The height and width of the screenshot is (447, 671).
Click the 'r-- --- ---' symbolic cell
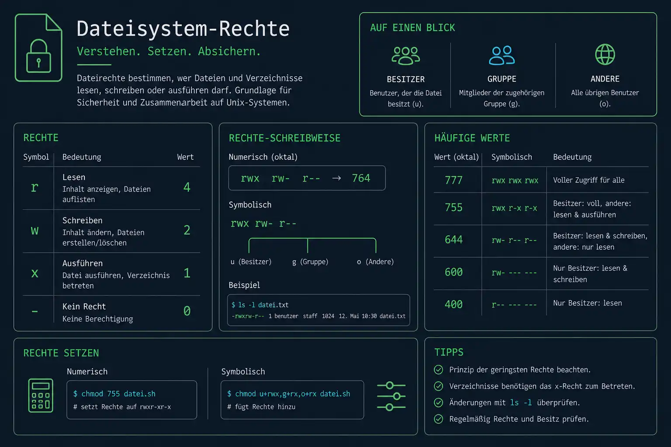point(514,305)
